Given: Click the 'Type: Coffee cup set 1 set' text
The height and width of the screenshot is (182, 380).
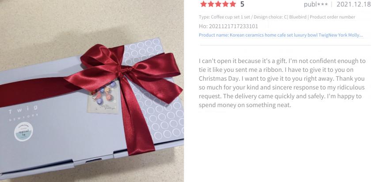Looking at the screenshot, I should (224, 17).
